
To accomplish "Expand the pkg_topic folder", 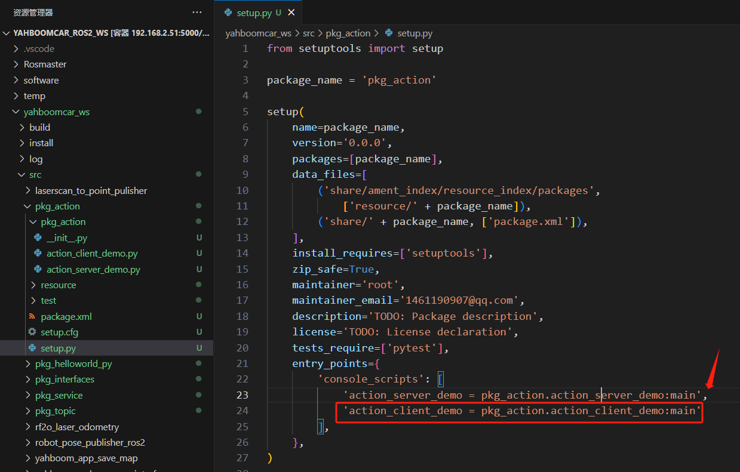I will [x=106, y=411].
